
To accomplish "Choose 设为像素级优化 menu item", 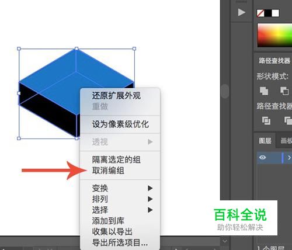I will tap(120, 124).
